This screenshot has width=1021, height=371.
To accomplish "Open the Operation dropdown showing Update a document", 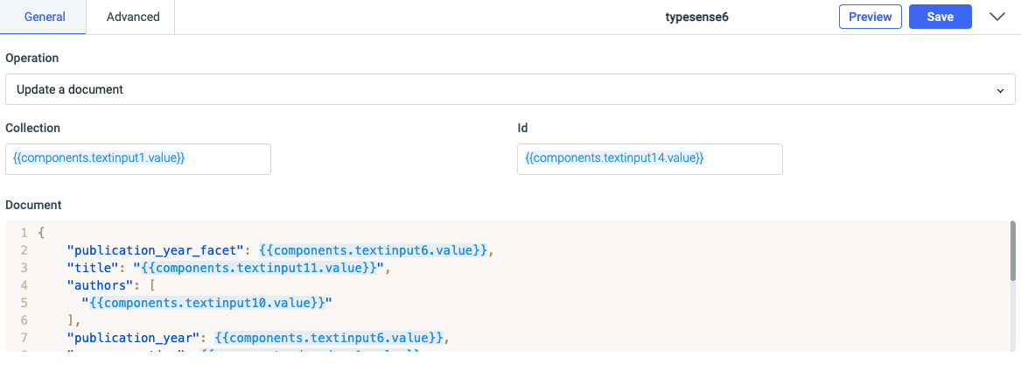I will (510, 89).
